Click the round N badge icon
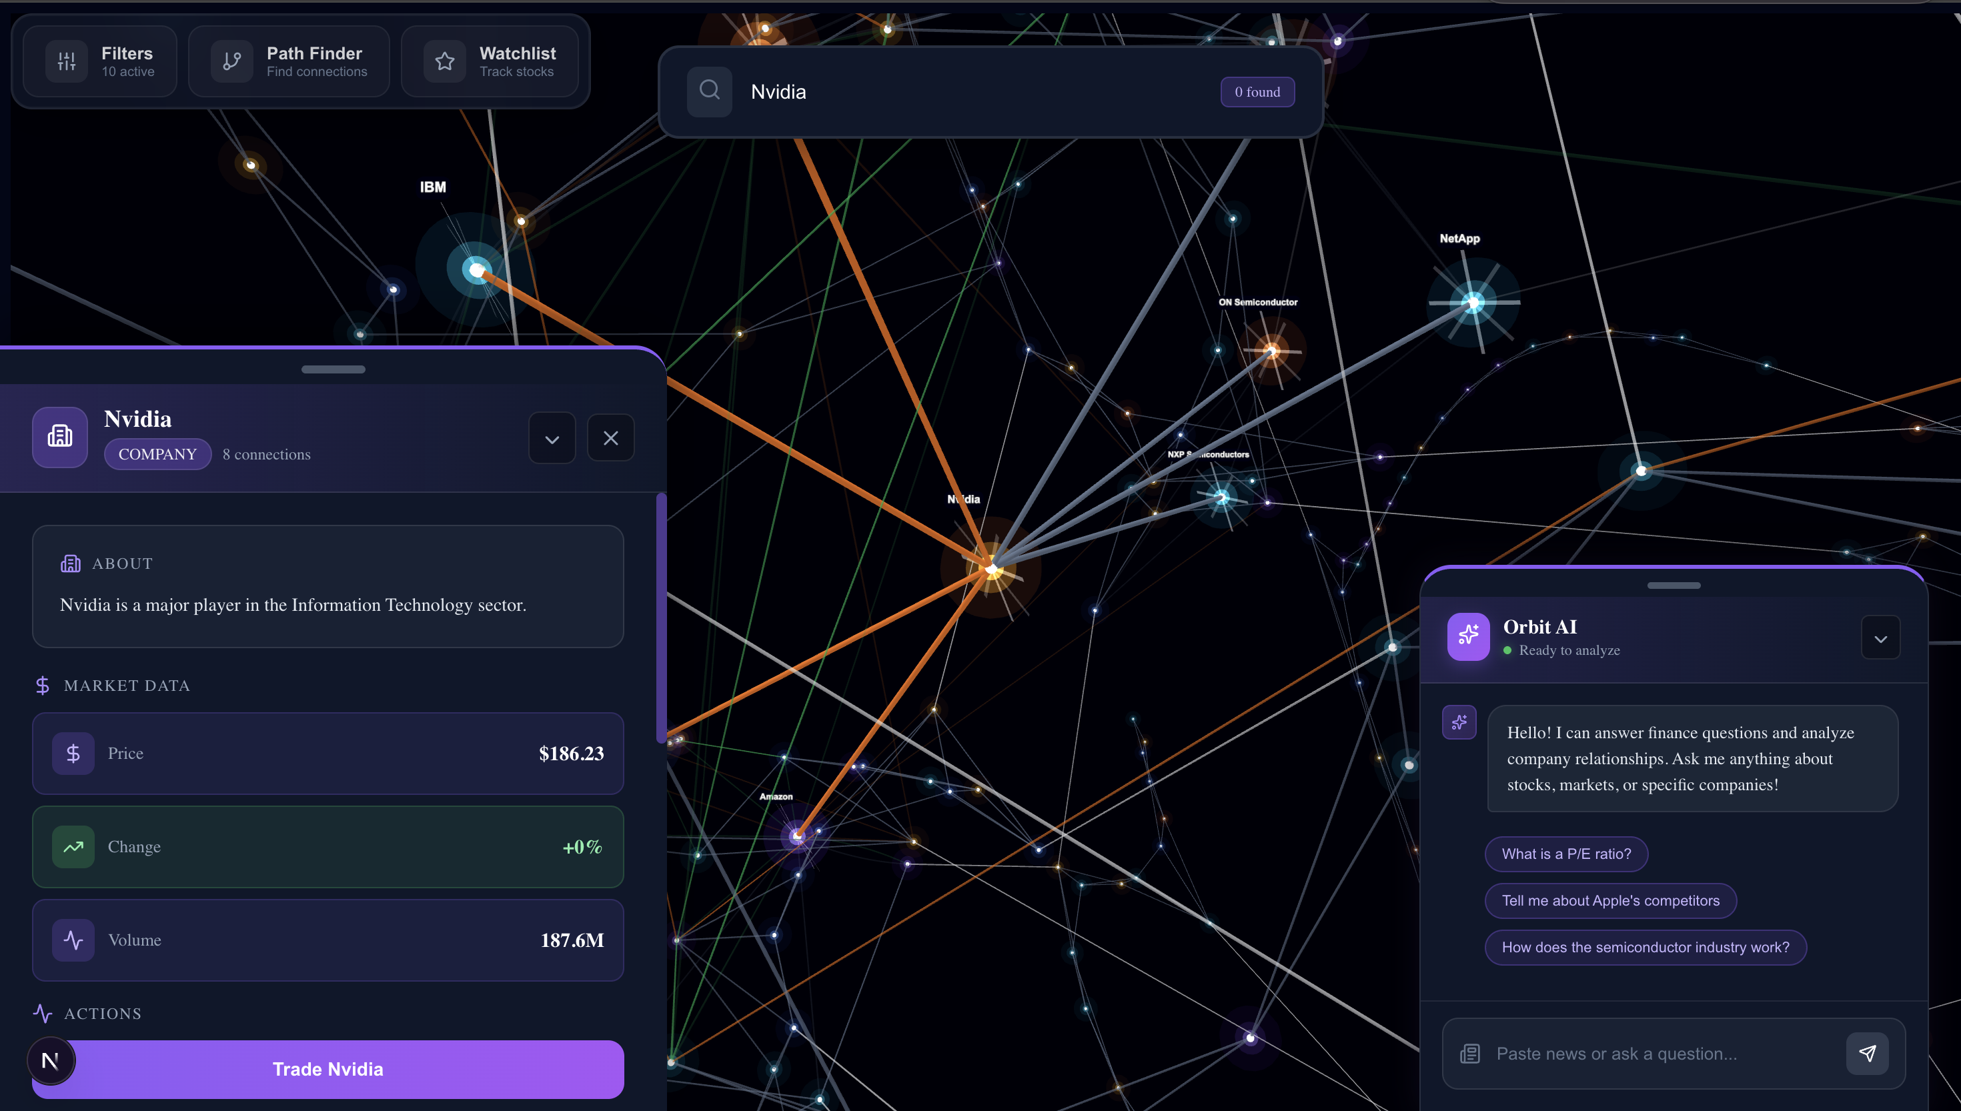This screenshot has height=1111, width=1961. point(51,1060)
